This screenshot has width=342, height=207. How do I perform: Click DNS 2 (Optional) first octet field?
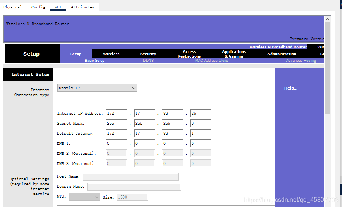[x=116, y=153]
